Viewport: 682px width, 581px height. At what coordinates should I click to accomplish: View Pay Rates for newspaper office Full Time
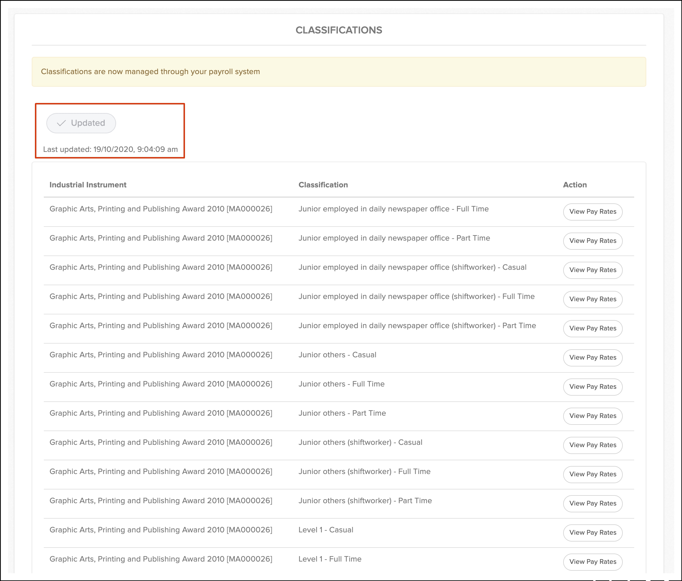coord(592,212)
